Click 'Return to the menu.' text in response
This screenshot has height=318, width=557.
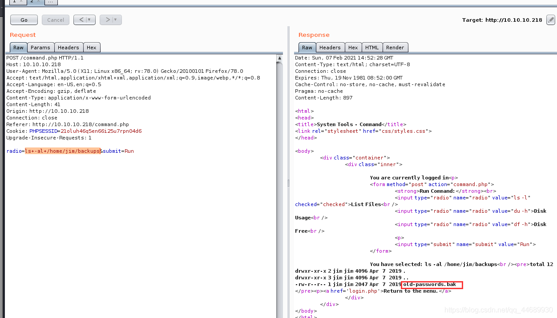tap(411, 291)
